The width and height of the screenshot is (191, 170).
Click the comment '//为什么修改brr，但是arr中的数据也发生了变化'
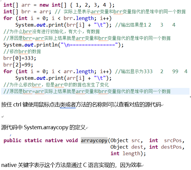point(56,85)
